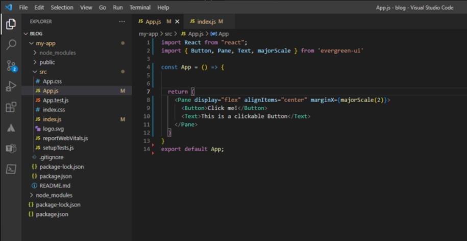This screenshot has width=467, height=241.
Task: Open App.test.js in the file tree
Action: click(55, 101)
